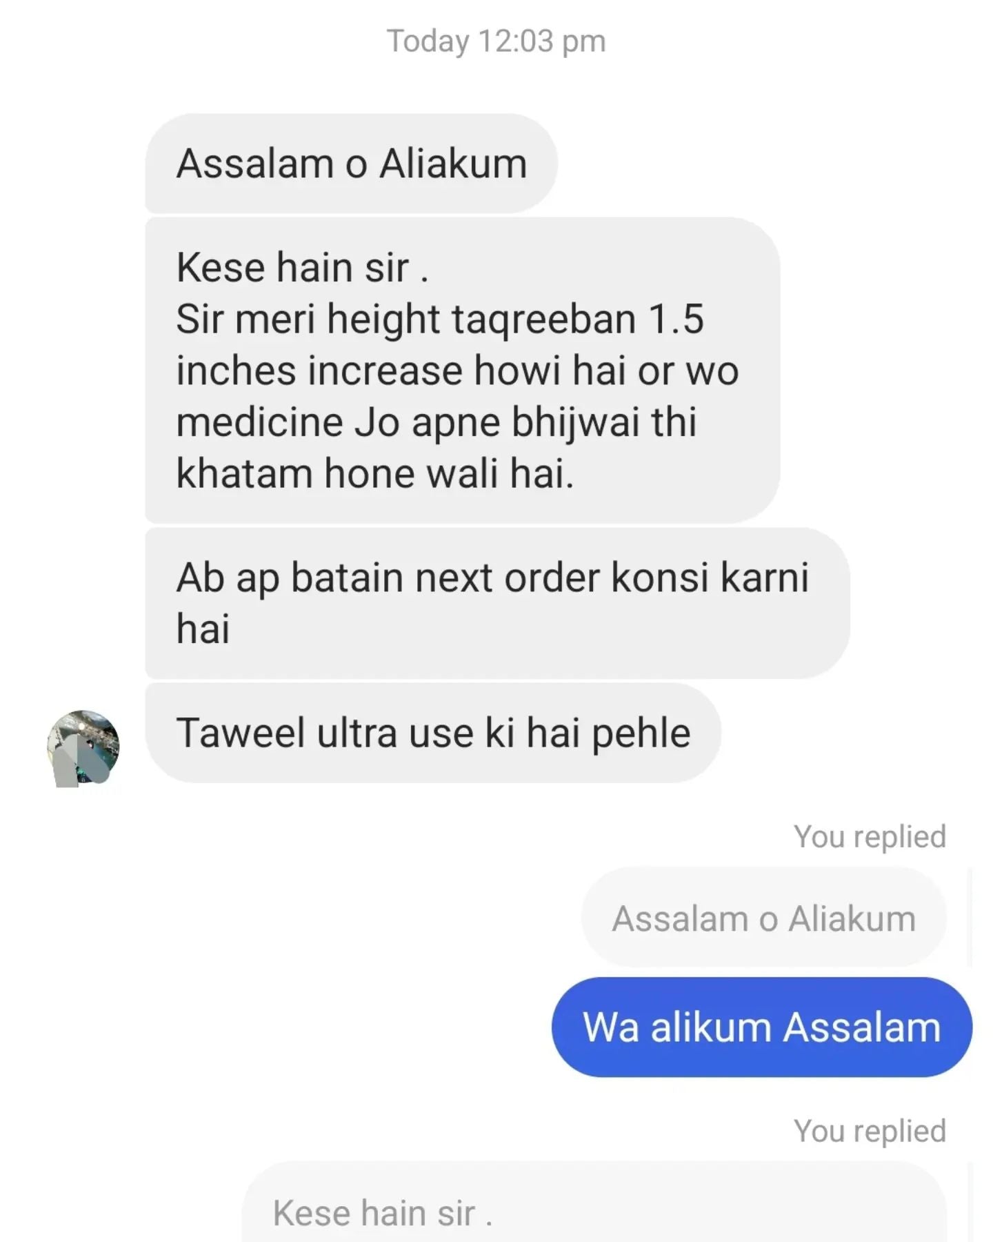The height and width of the screenshot is (1242, 993).
Task: Click the word 'Assalam' in blue sent bubble
Action: point(862,1027)
